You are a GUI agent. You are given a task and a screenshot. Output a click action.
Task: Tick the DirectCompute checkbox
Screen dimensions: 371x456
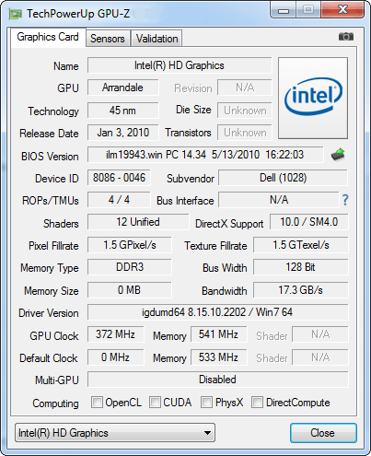pyautogui.click(x=257, y=403)
